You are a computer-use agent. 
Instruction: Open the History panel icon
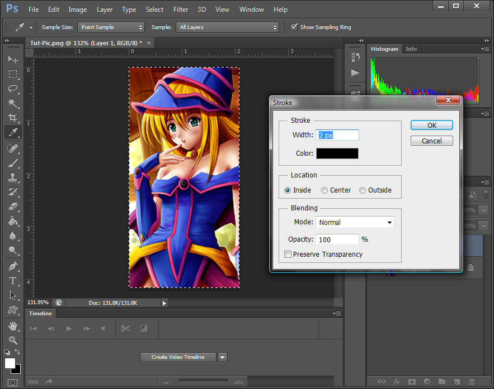(x=355, y=57)
